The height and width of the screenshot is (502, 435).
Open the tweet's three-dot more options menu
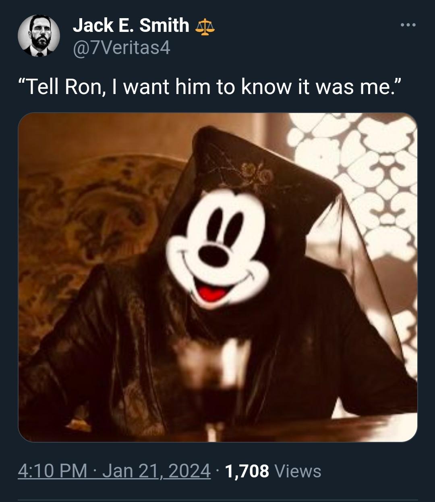pyautogui.click(x=408, y=26)
